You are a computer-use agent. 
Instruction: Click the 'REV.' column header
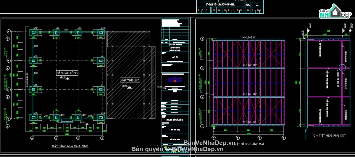[248, 5]
